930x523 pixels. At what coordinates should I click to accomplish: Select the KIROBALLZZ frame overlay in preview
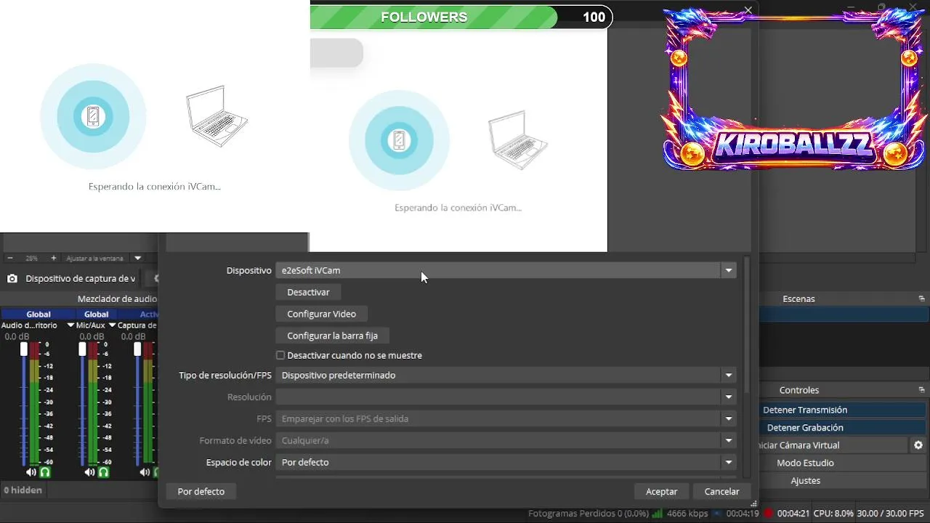pos(794,89)
